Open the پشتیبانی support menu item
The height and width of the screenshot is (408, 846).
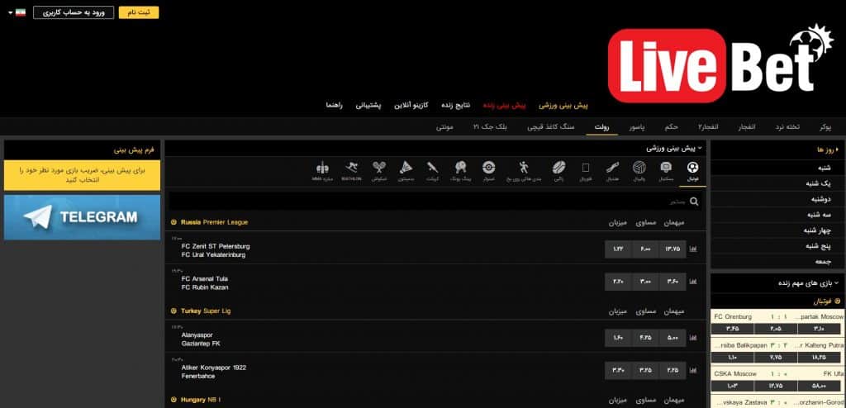pos(368,105)
